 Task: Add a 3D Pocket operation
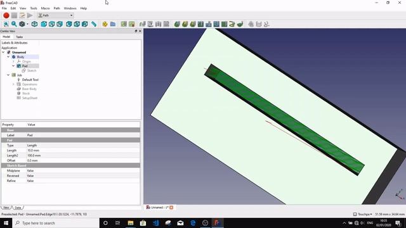tap(240, 24)
